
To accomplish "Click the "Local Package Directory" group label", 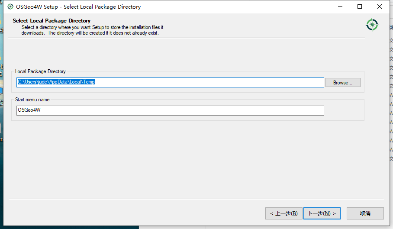I will [x=40, y=71].
